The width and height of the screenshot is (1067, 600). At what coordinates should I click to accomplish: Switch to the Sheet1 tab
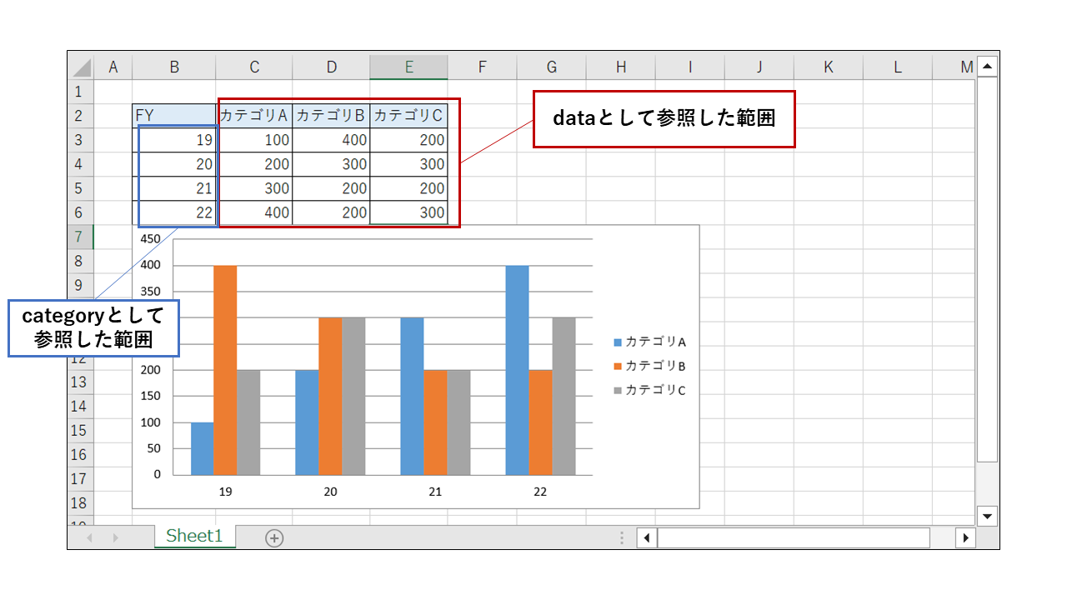(x=195, y=537)
